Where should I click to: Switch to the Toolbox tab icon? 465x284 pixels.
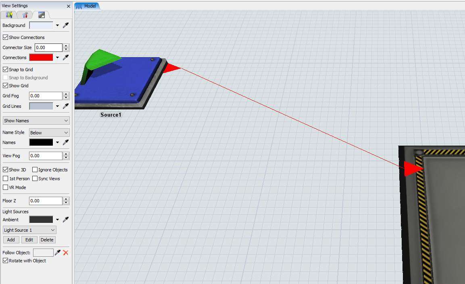(25, 15)
